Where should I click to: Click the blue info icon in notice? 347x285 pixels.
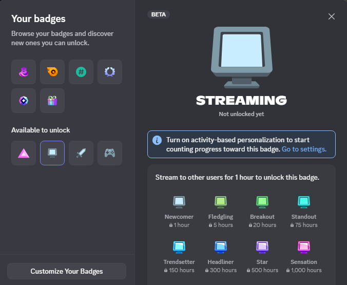(157, 140)
